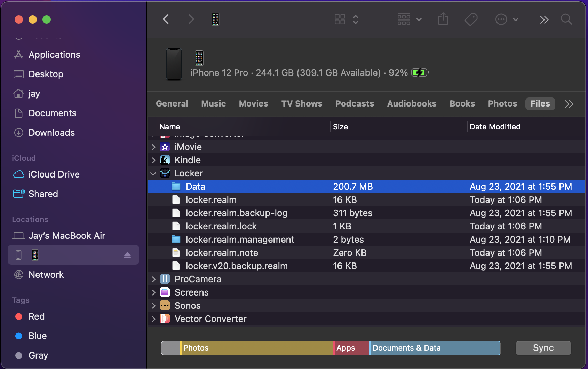Open the TV Shows tab

pos(302,104)
